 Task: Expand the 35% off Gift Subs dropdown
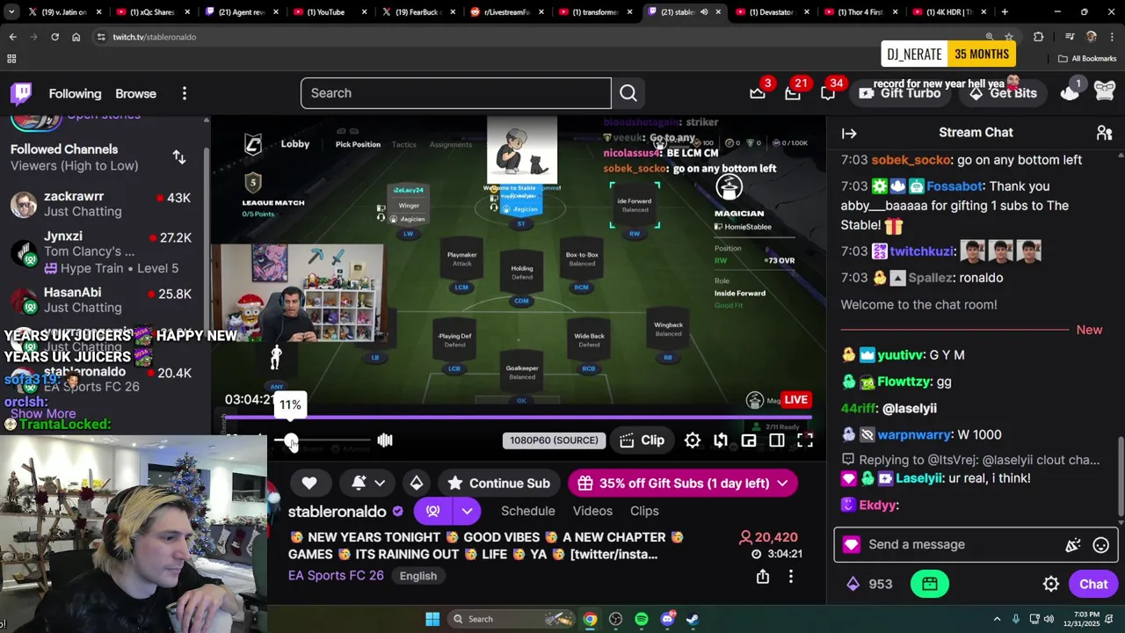[x=782, y=484]
